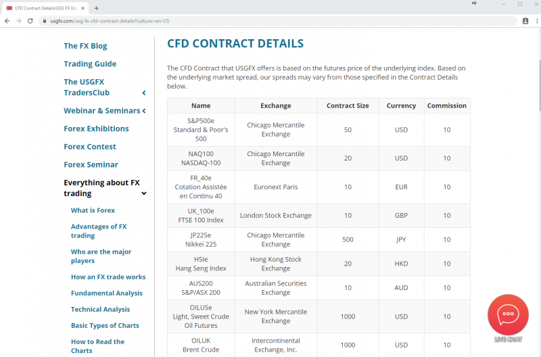Image resolution: width=541 pixels, height=357 pixels.
Task: Open What is Forex sublink
Action: click(x=93, y=210)
